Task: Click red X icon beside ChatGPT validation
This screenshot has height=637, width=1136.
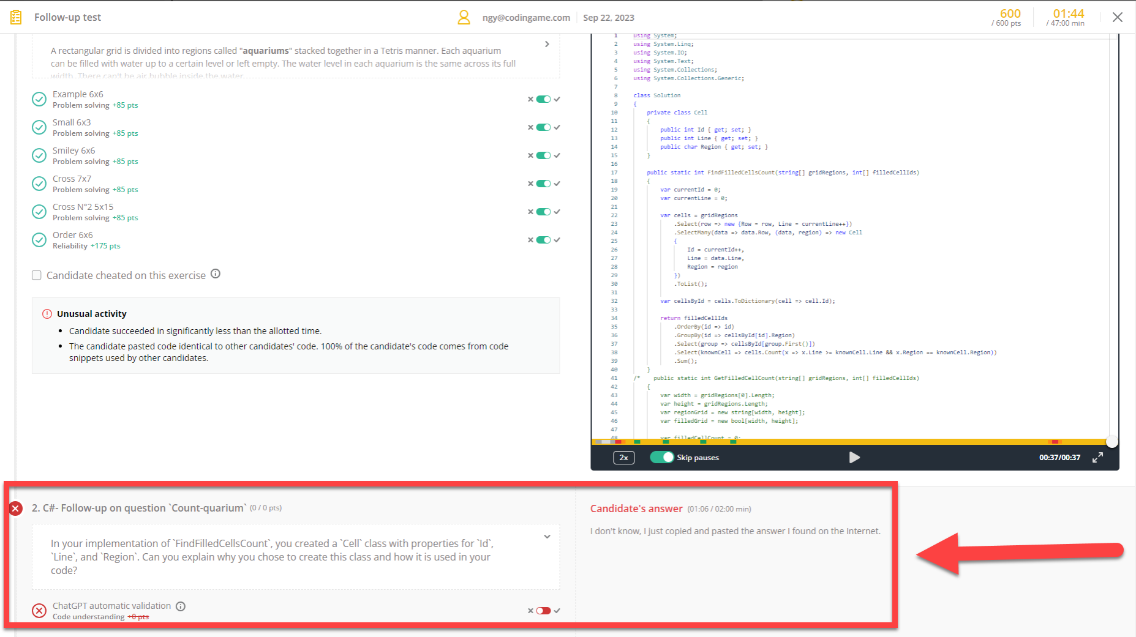Action: (39, 611)
